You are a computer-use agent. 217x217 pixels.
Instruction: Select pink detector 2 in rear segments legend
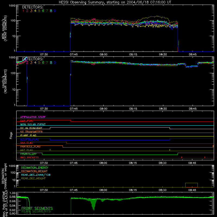coord(27,63)
